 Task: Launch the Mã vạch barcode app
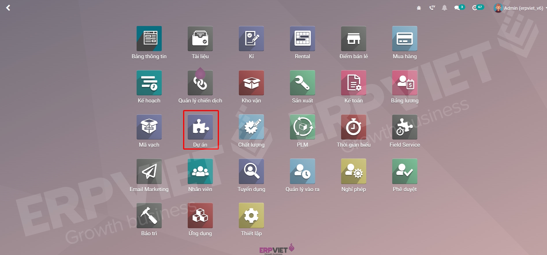coord(149,127)
